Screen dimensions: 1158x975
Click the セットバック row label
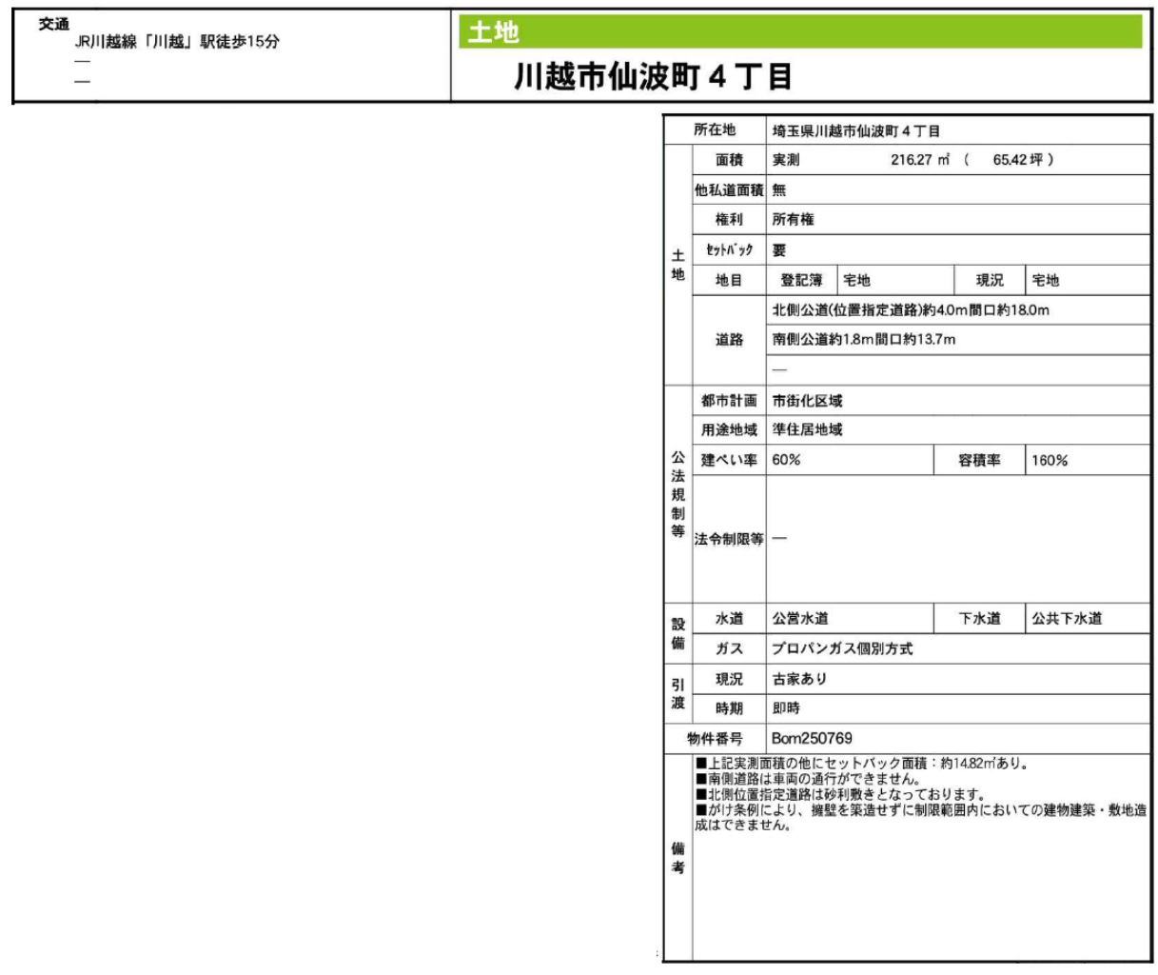click(x=729, y=250)
